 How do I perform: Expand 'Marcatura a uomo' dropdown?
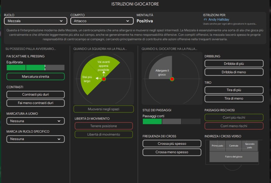coord(35,121)
